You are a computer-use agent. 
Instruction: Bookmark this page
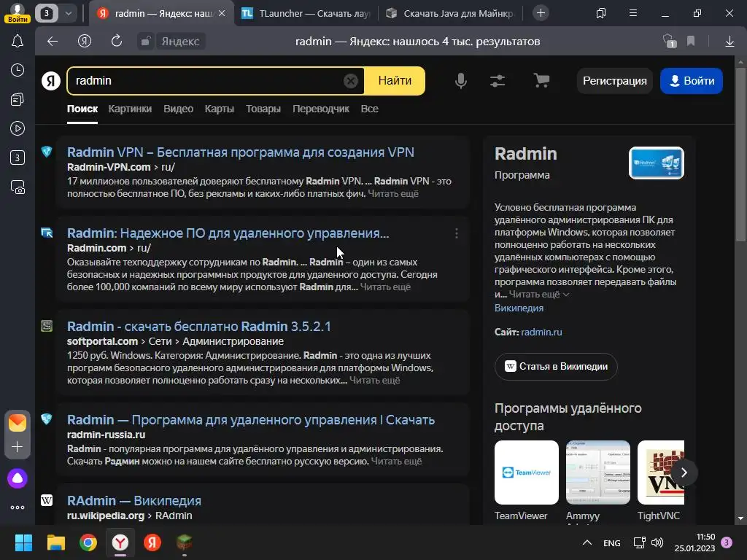click(691, 42)
